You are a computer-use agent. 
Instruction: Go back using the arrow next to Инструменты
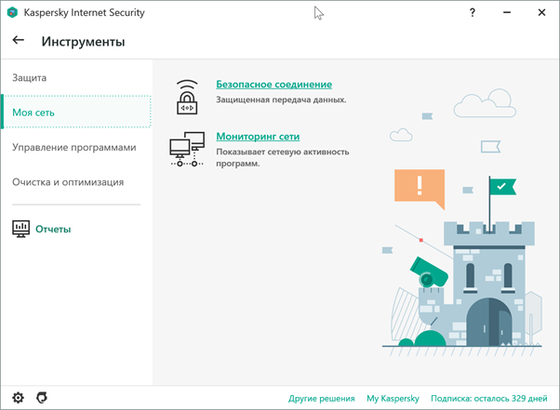(x=19, y=40)
